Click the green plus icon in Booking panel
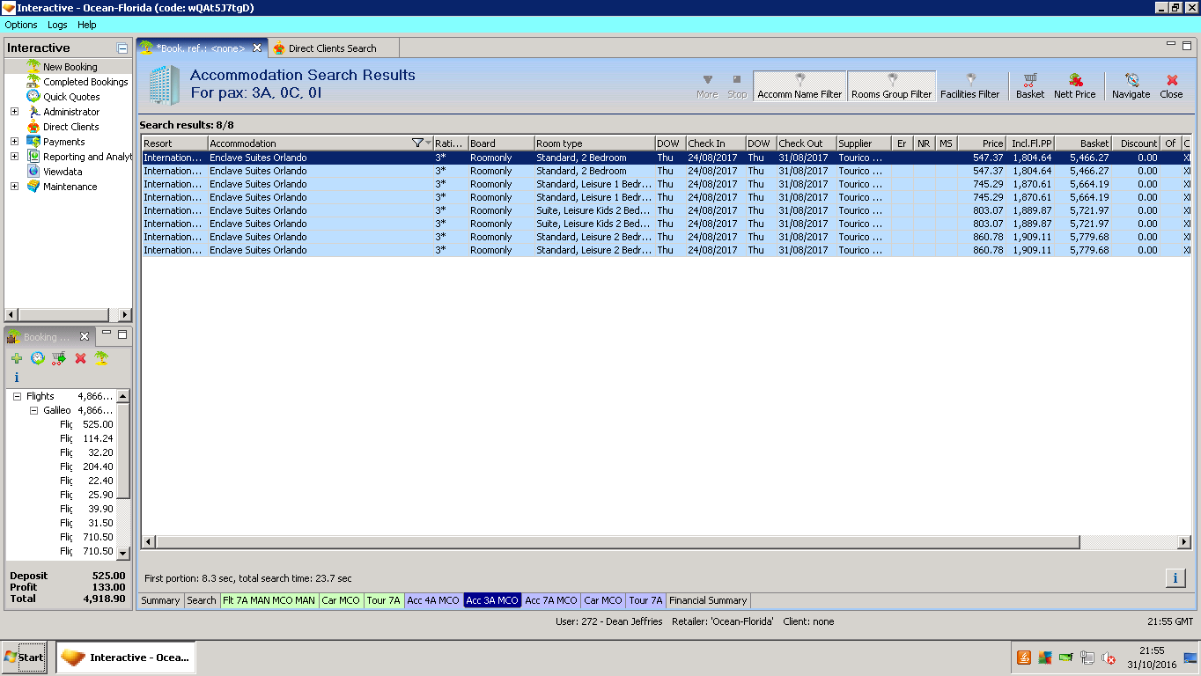The image size is (1201, 676). (x=17, y=358)
